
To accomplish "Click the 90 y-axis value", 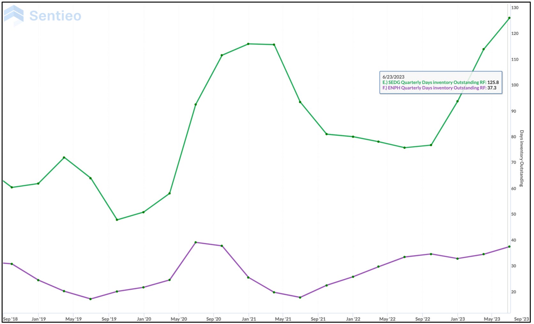I will pos(514,111).
